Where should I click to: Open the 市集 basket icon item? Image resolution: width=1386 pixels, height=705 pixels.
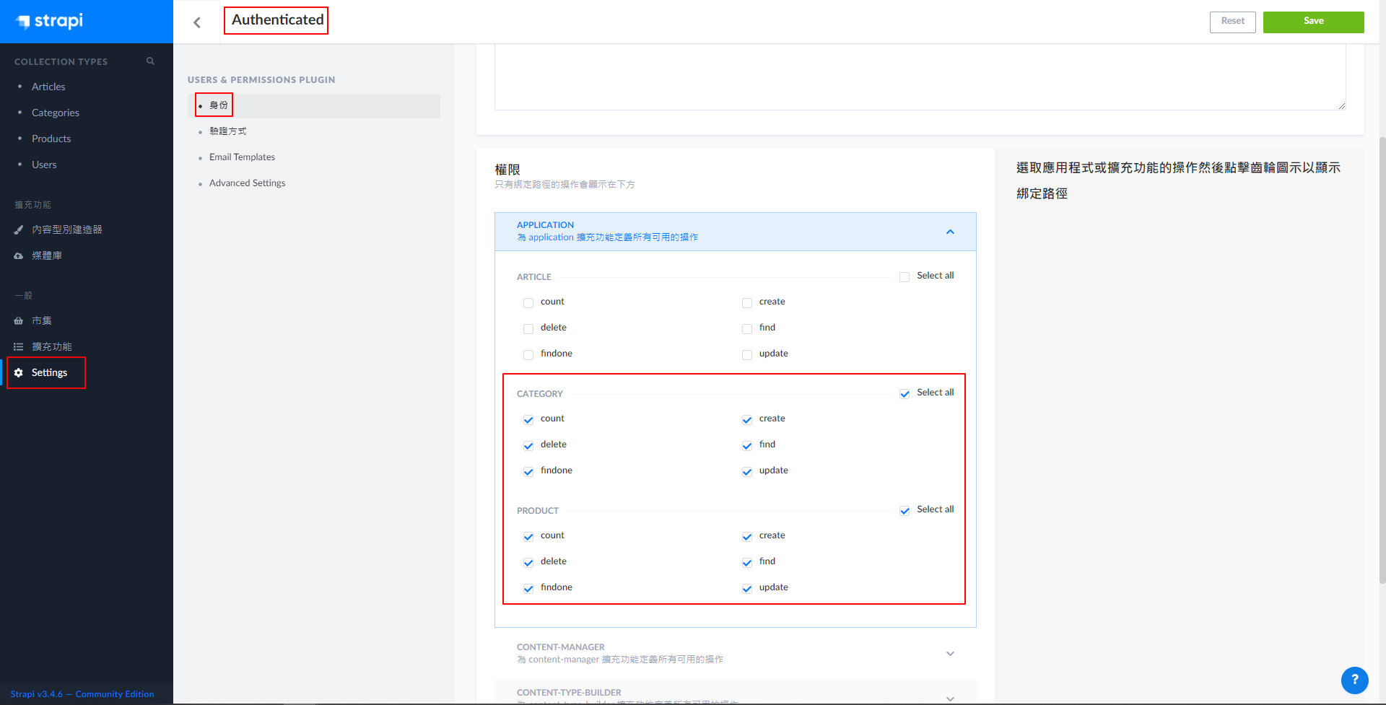[19, 321]
